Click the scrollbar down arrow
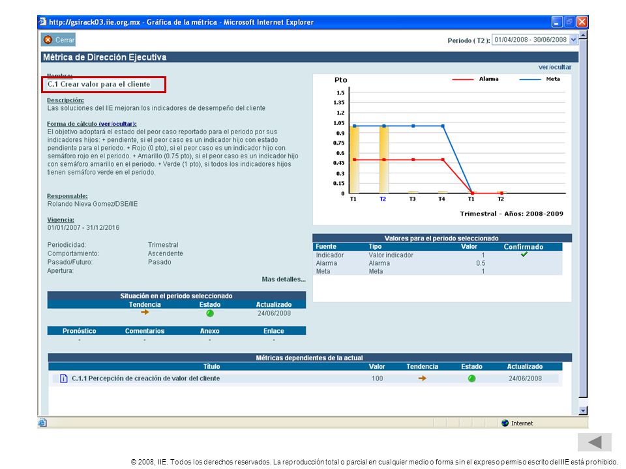The height and width of the screenshot is (469, 626). pos(583,410)
